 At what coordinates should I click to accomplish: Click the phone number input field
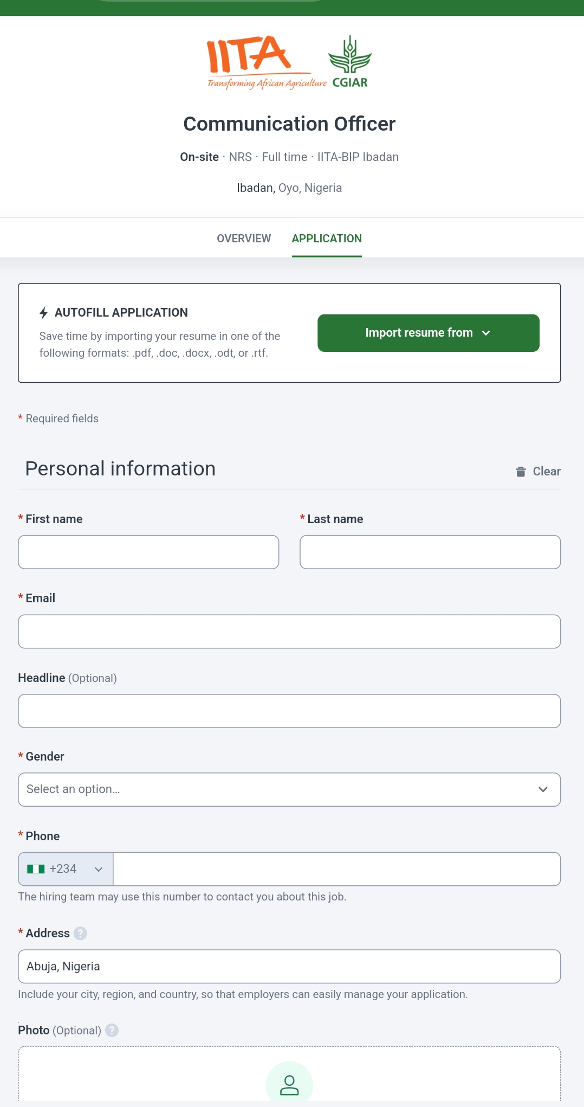[336, 869]
